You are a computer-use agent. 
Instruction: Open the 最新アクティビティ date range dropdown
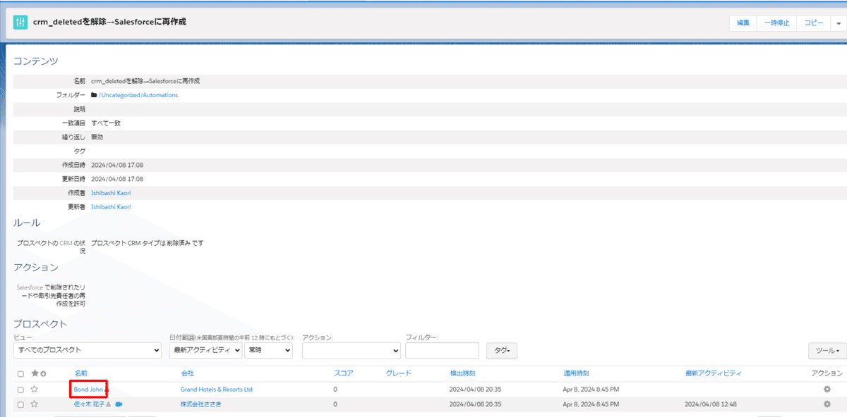click(x=206, y=350)
